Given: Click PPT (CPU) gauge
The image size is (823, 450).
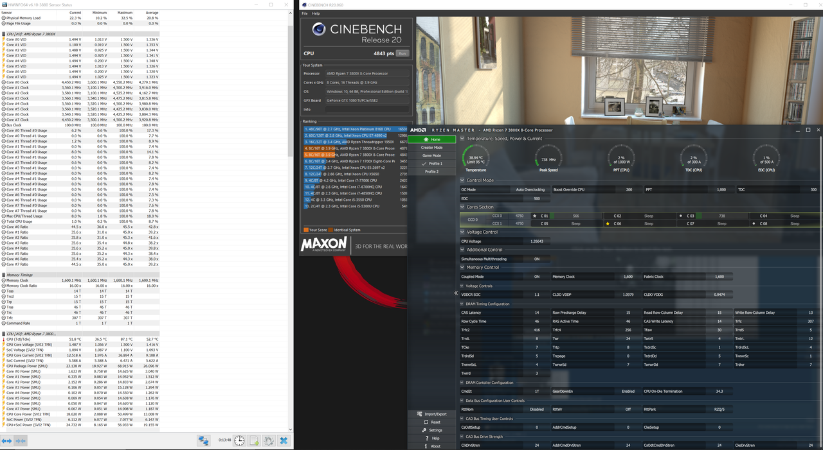Looking at the screenshot, I should tap(621, 158).
